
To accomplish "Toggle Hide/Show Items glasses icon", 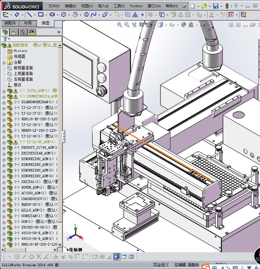I will click(x=172, y=25).
